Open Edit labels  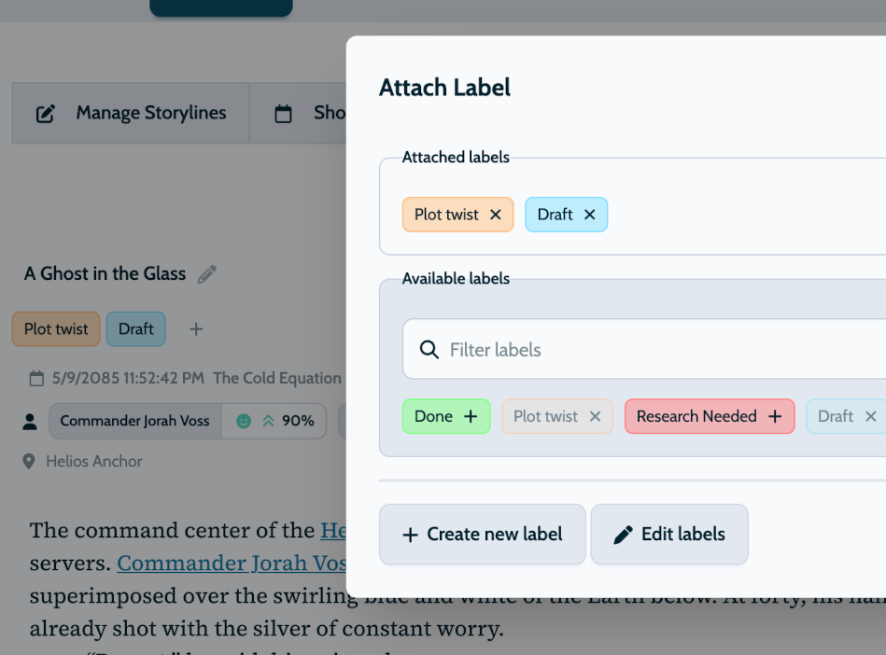668,534
